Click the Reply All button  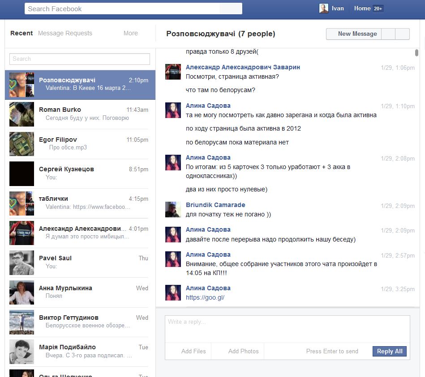pyautogui.click(x=389, y=352)
